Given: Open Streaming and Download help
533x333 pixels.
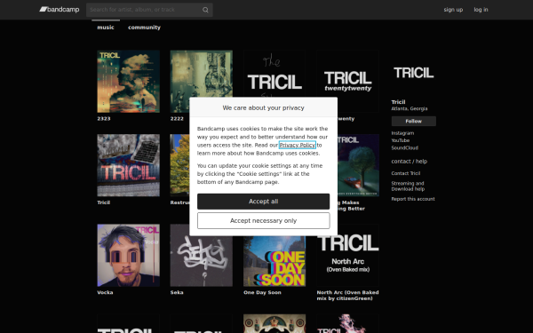Looking at the screenshot, I should click(408, 186).
